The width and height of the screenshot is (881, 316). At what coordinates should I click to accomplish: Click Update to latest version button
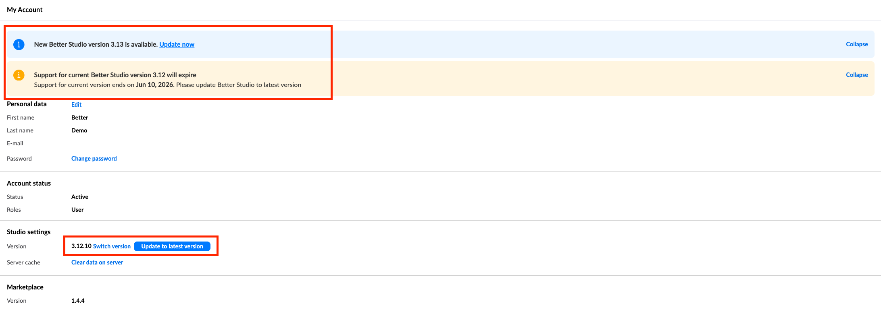[x=172, y=246]
